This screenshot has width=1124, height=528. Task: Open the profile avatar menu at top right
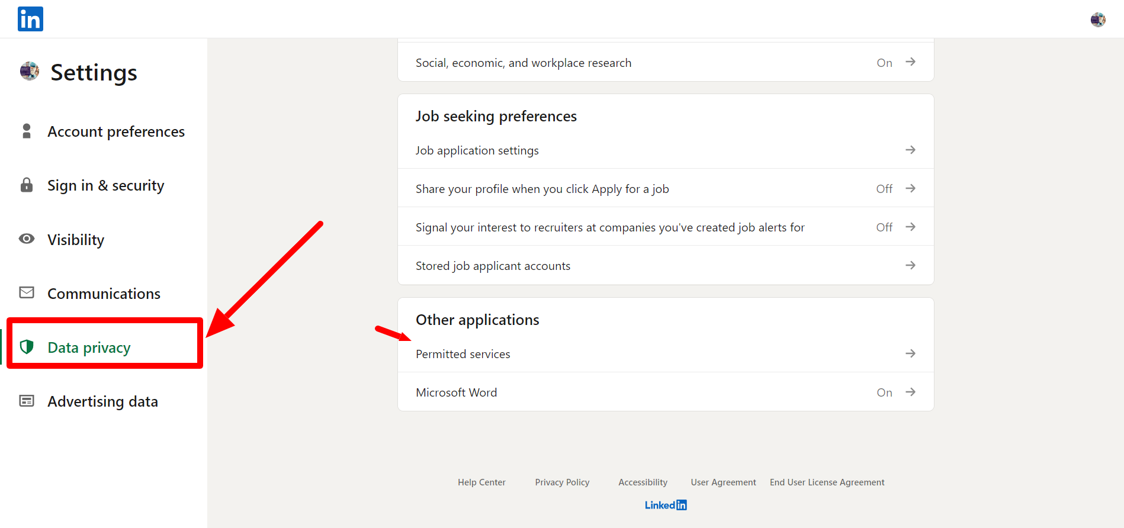[x=1097, y=20]
